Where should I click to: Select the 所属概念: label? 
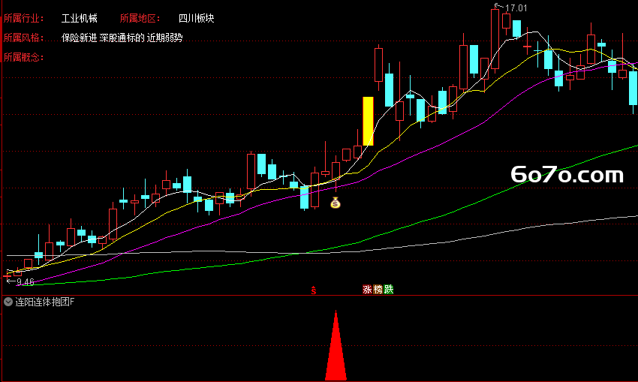tap(23, 57)
